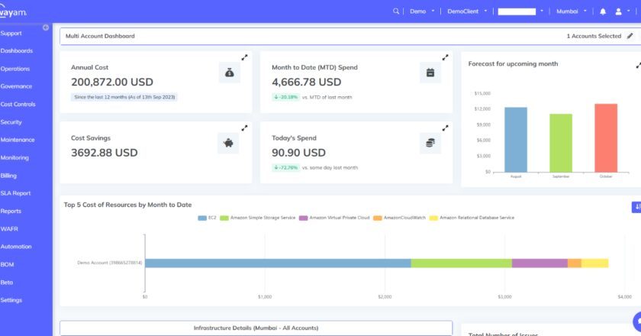Click the green September forecast bar

(561, 143)
